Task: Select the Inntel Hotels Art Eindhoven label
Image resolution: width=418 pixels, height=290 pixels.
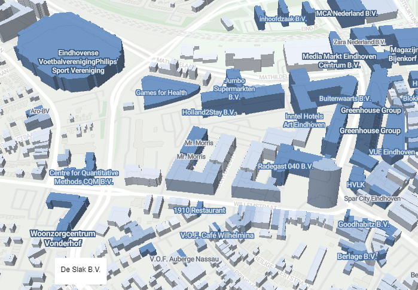Action: 304,120
